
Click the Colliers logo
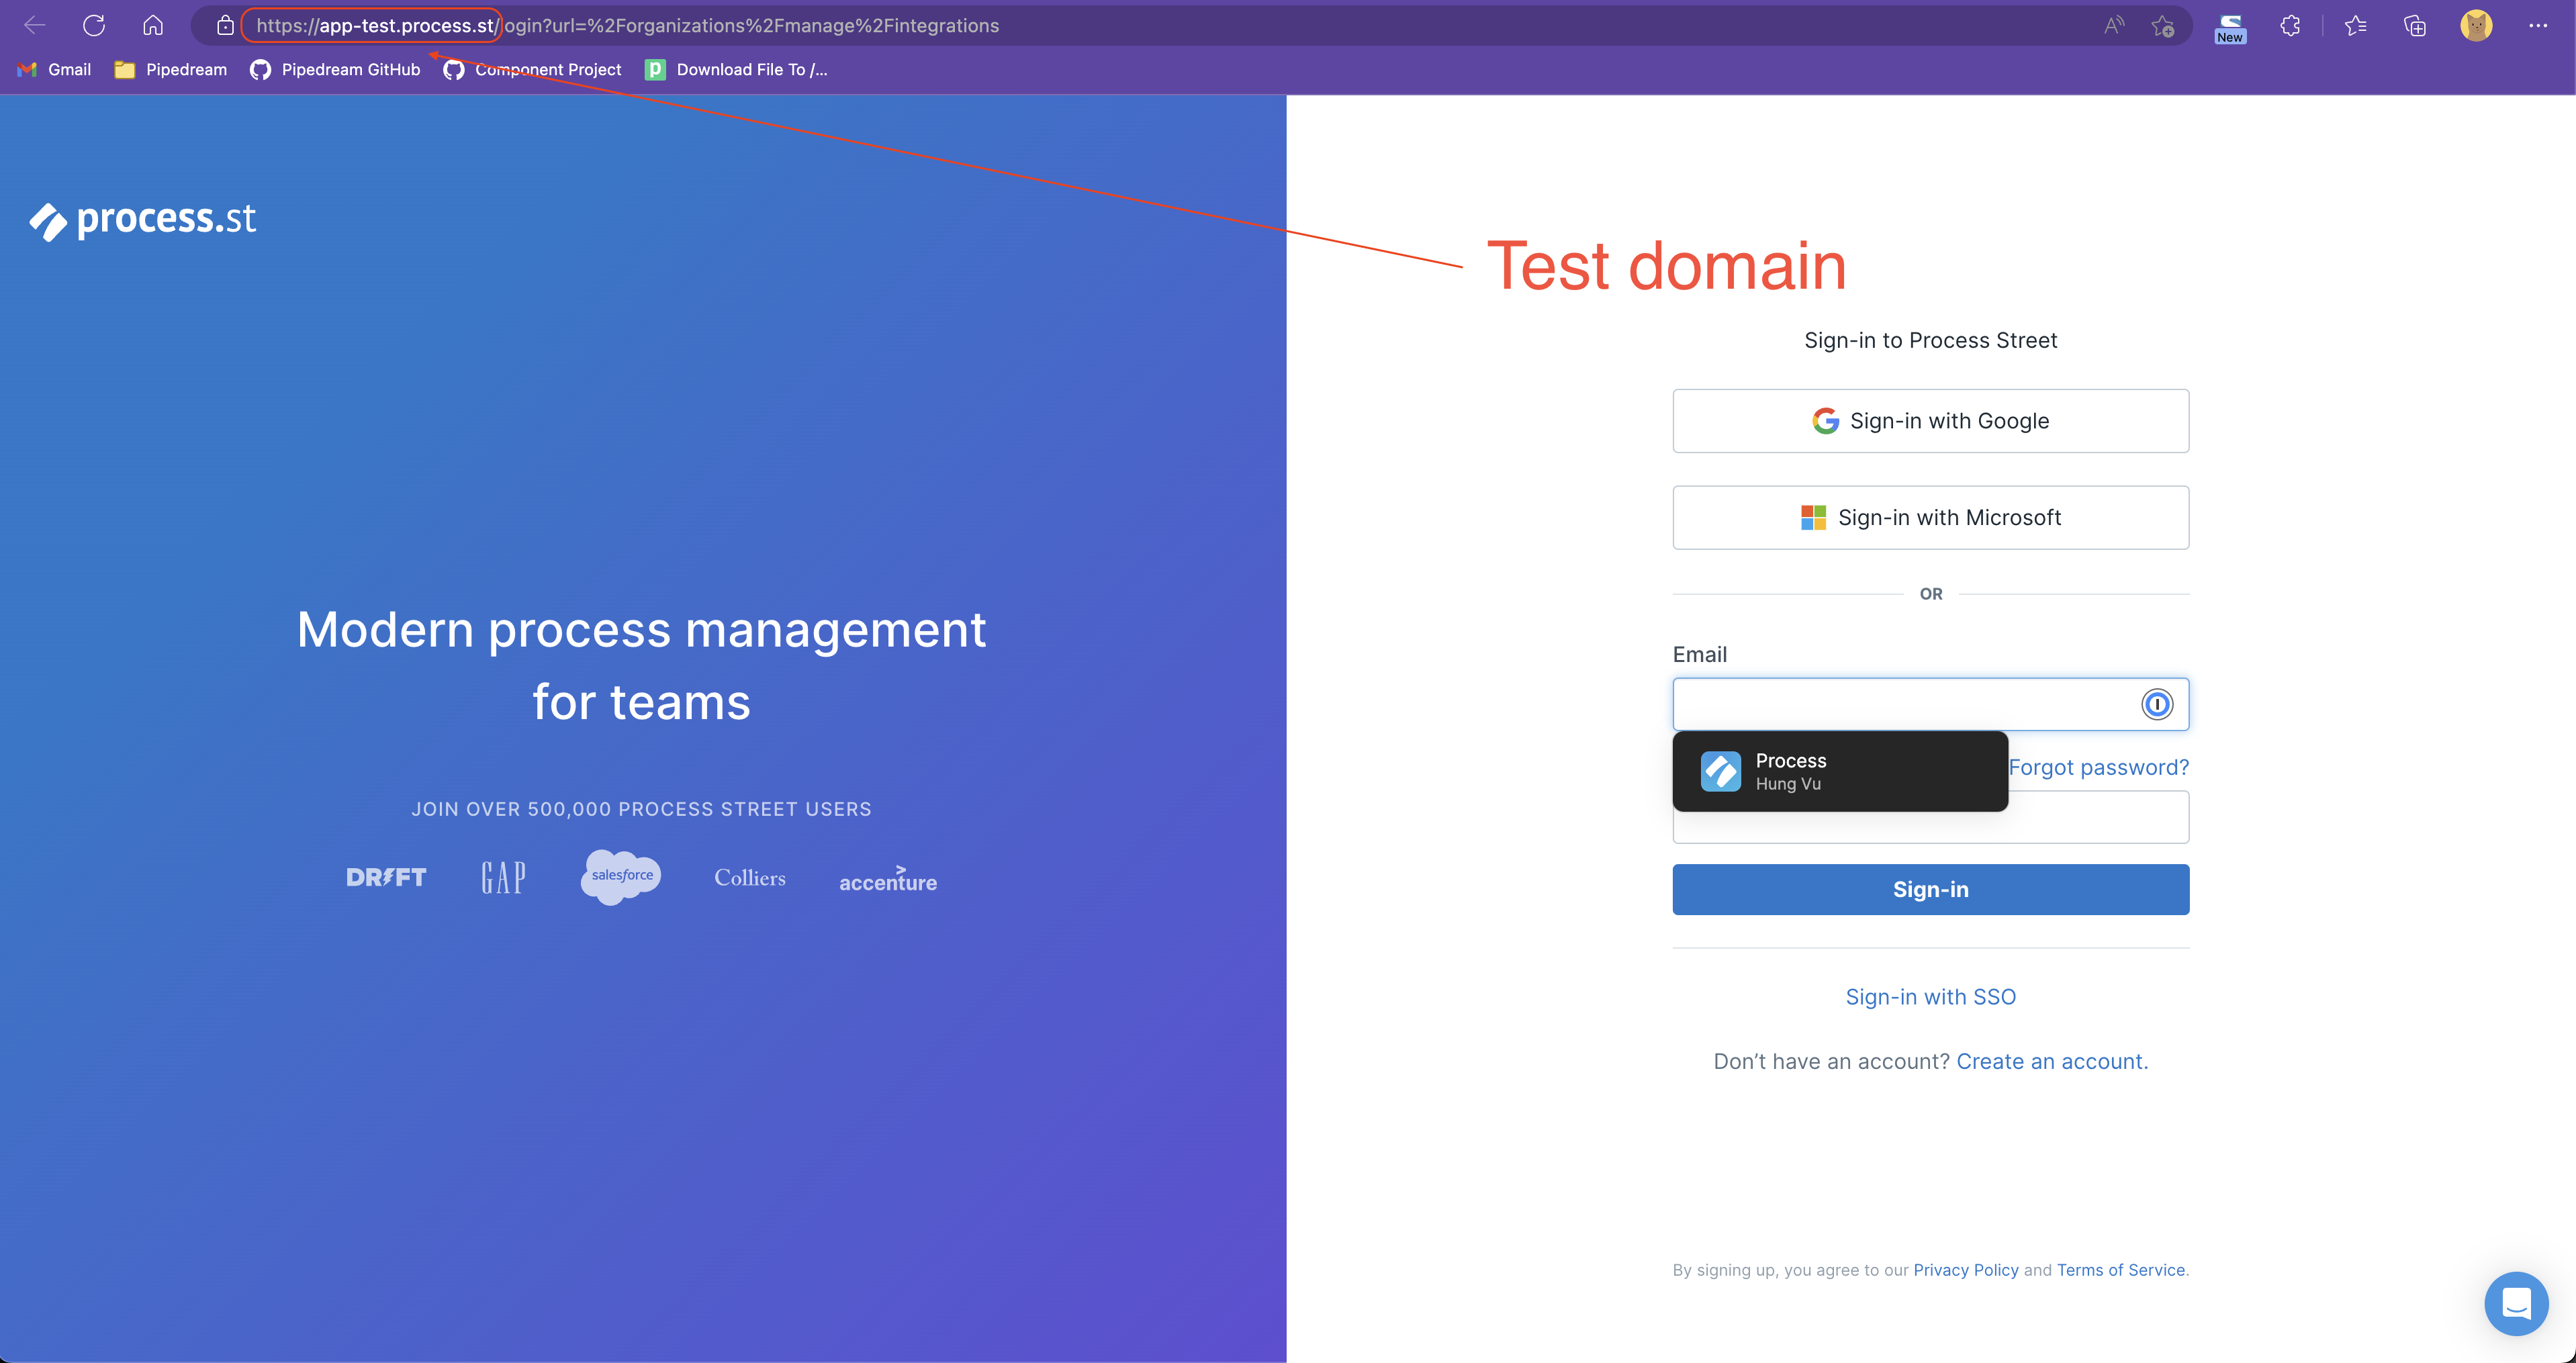(749, 877)
